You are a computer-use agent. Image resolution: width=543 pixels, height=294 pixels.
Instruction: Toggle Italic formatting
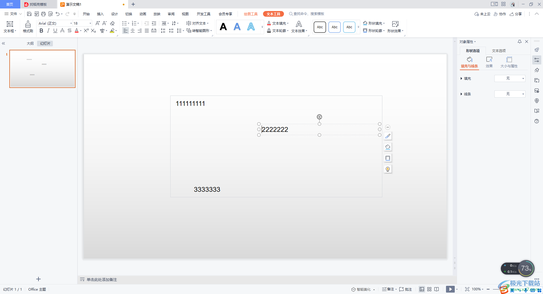tap(48, 31)
